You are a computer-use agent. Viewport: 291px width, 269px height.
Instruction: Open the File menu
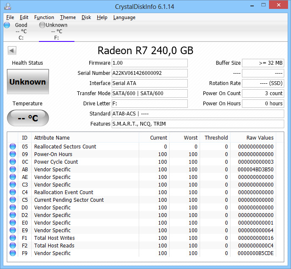(x=10, y=17)
